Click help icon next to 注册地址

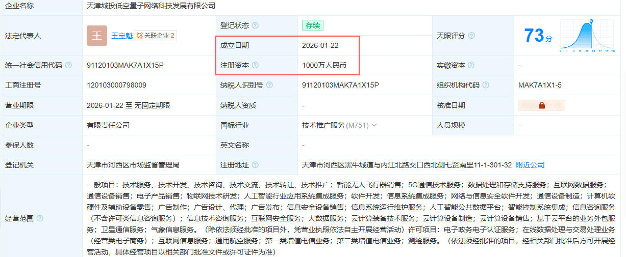click(x=255, y=165)
